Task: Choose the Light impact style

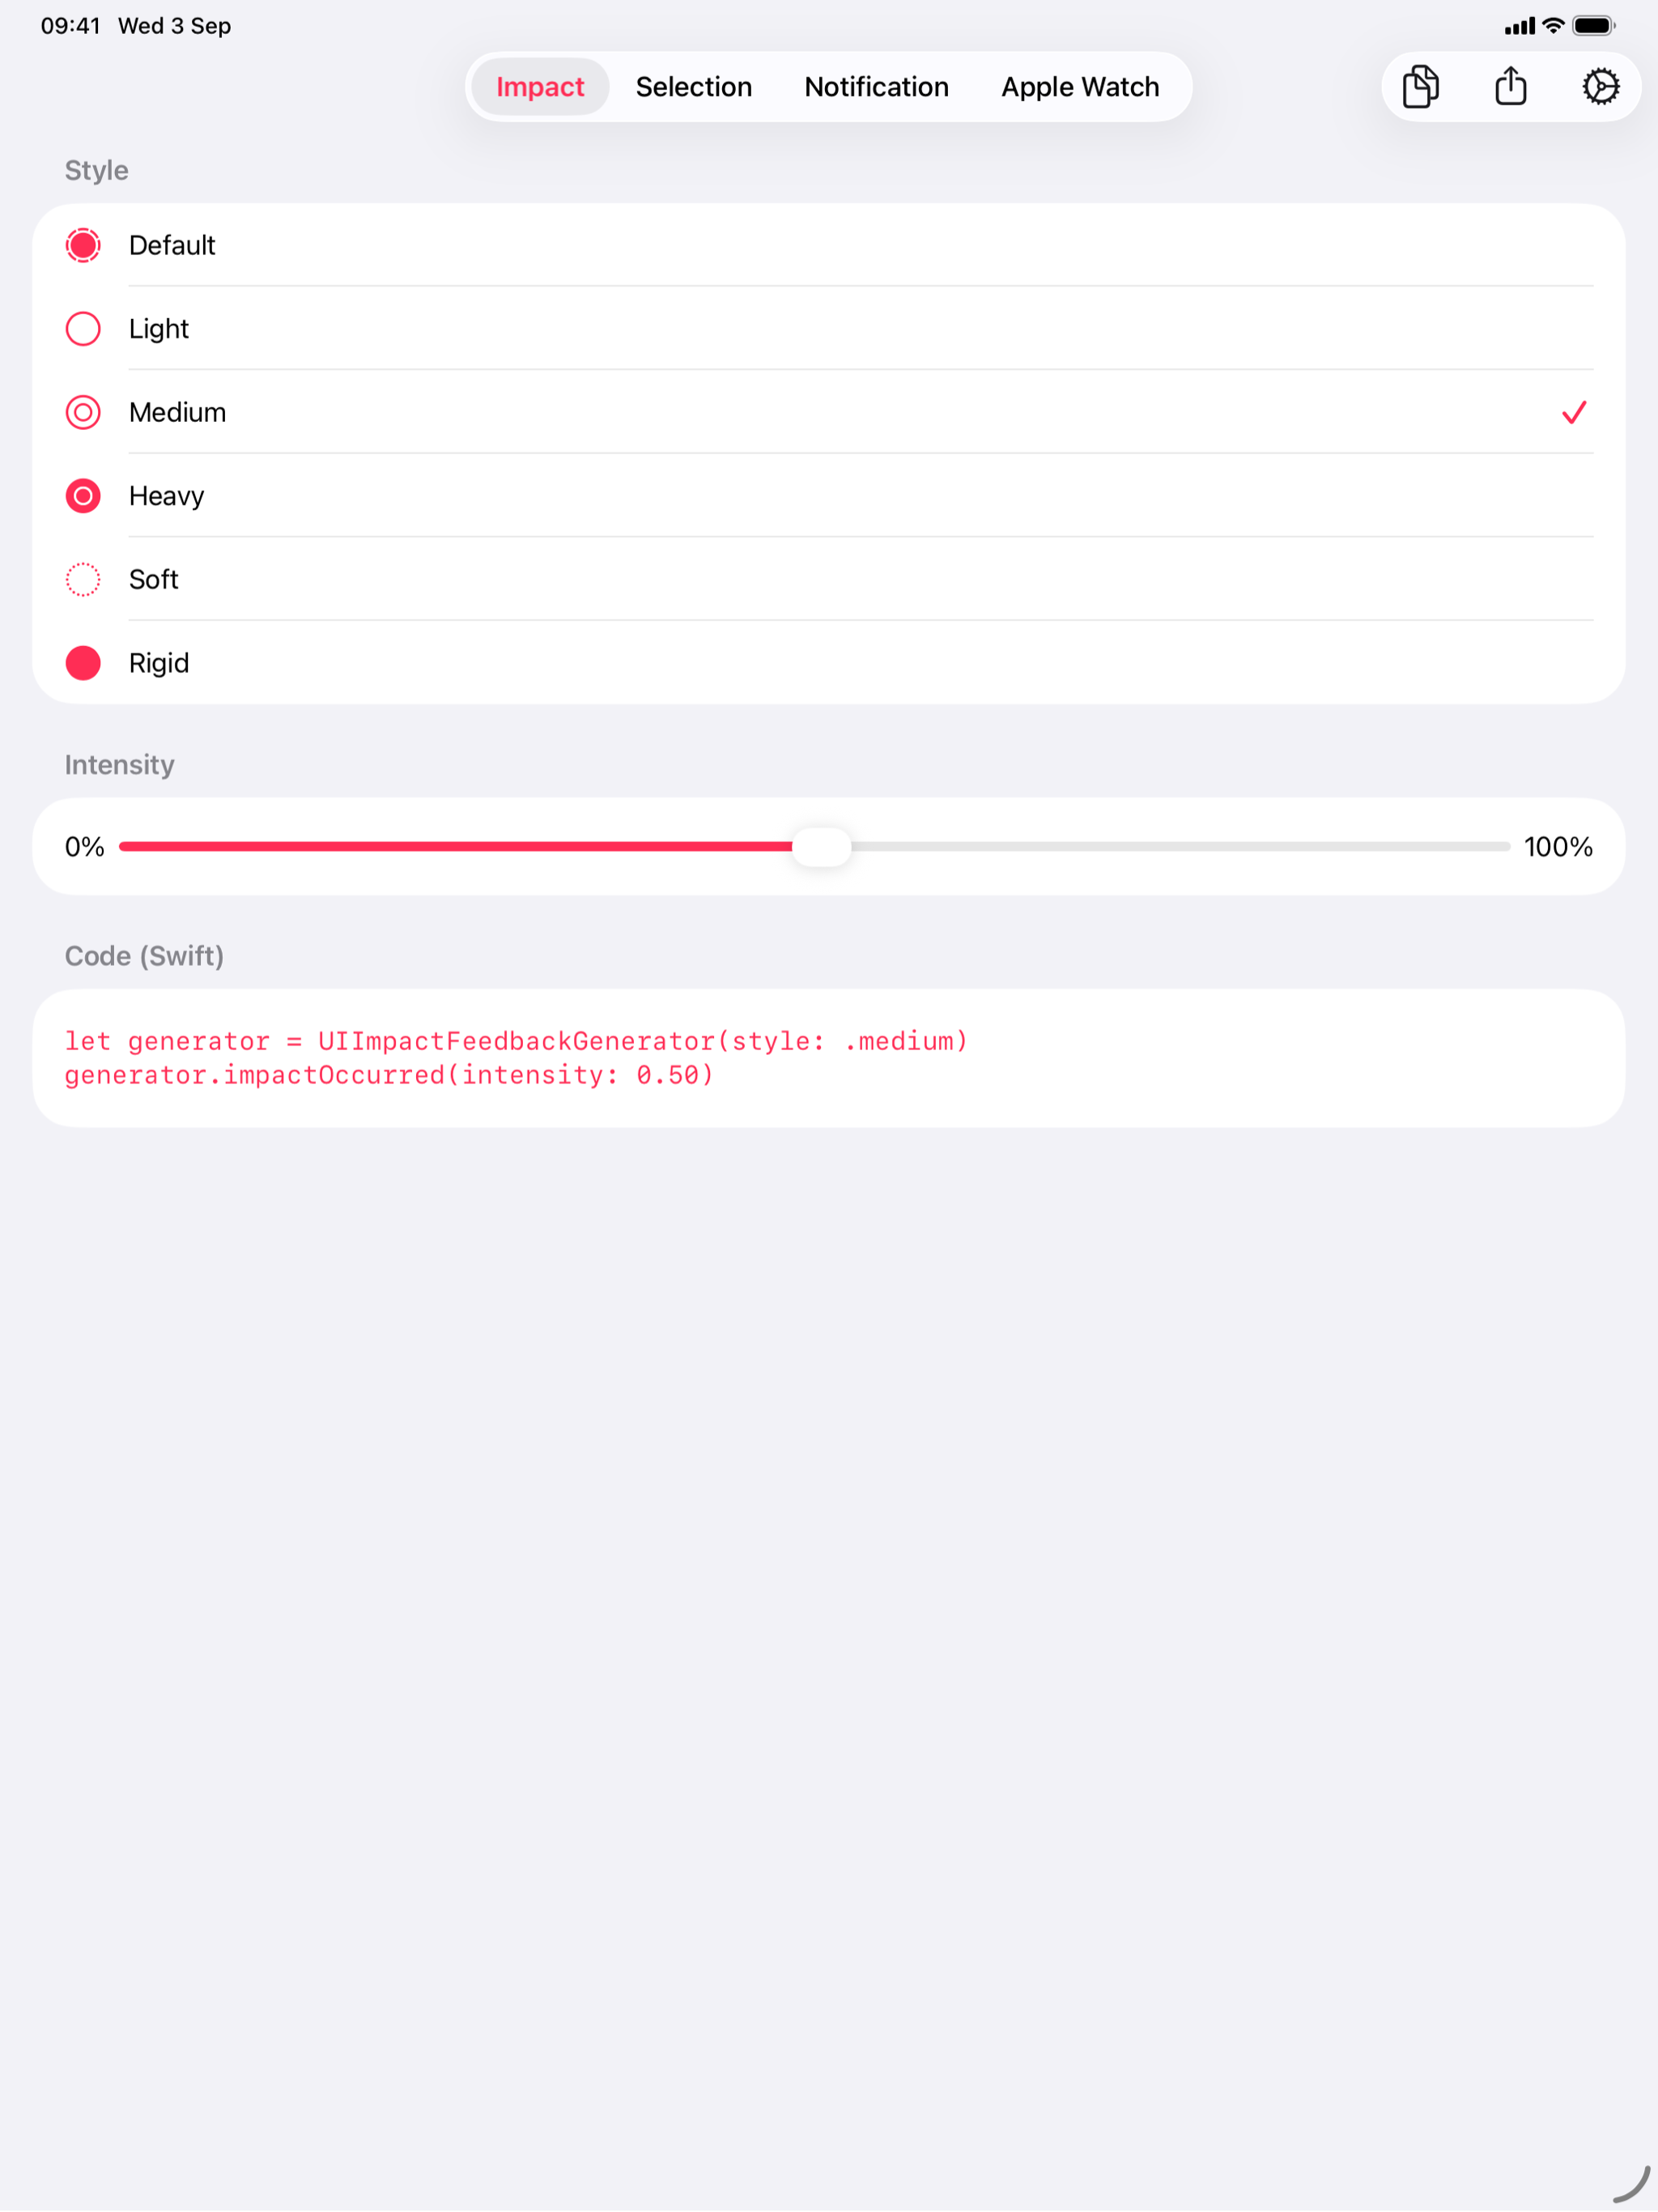Action: 829,329
